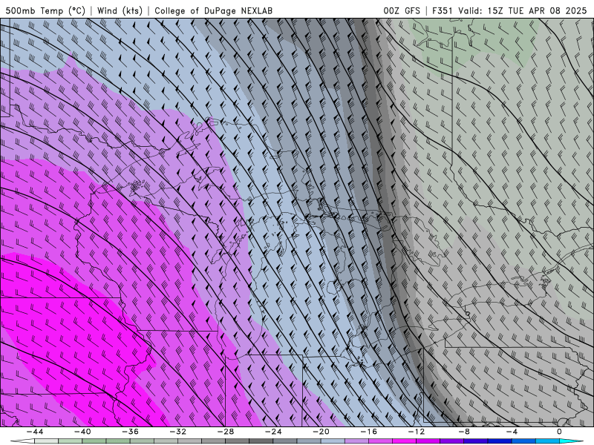Click the '00Z GFS' model run label
Image resolution: width=594 pixels, height=445 pixels.
coord(402,10)
